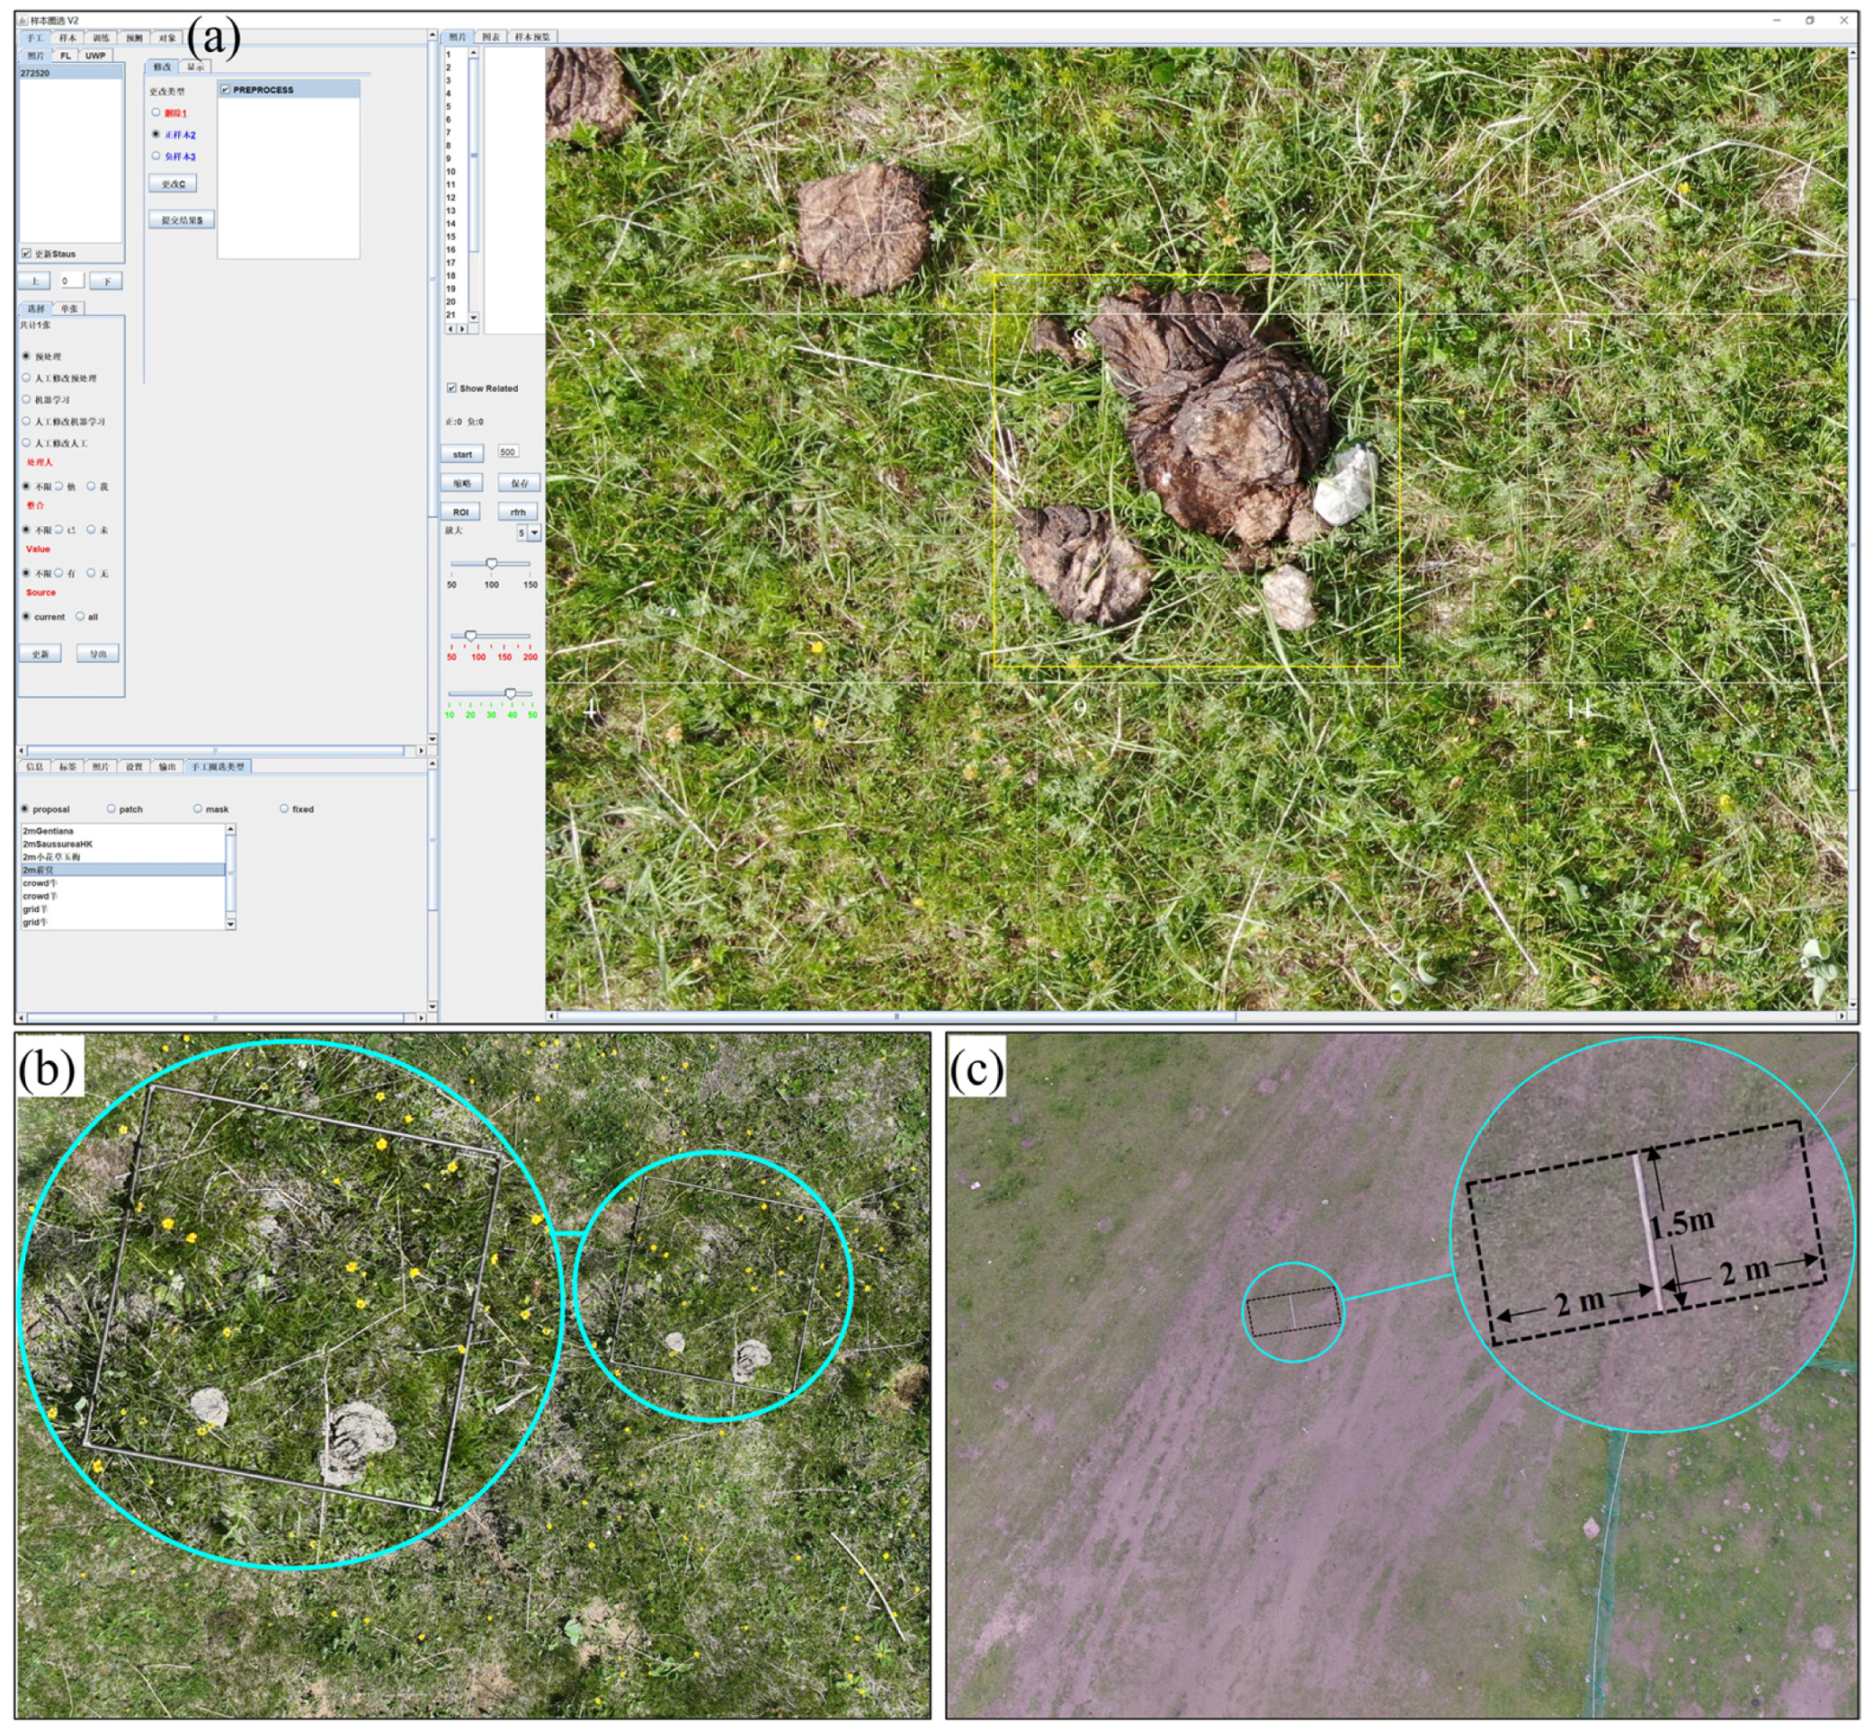Click down arrow of number list scrollbar
1873x1734 pixels.
point(473,317)
